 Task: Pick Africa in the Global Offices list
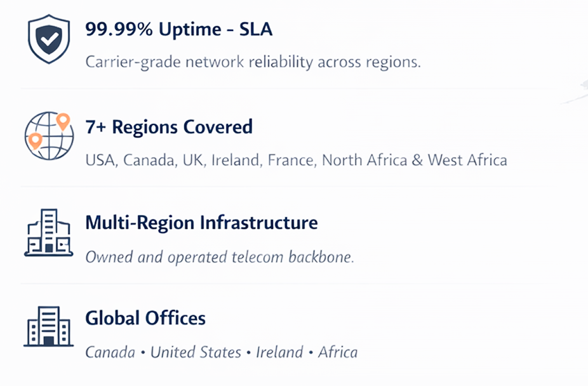click(x=338, y=352)
